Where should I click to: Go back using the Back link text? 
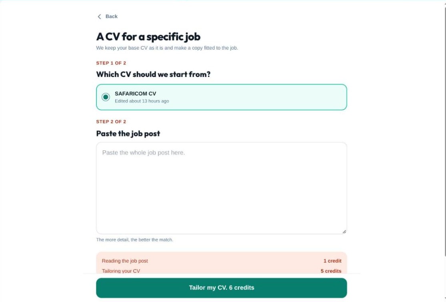[x=112, y=16]
